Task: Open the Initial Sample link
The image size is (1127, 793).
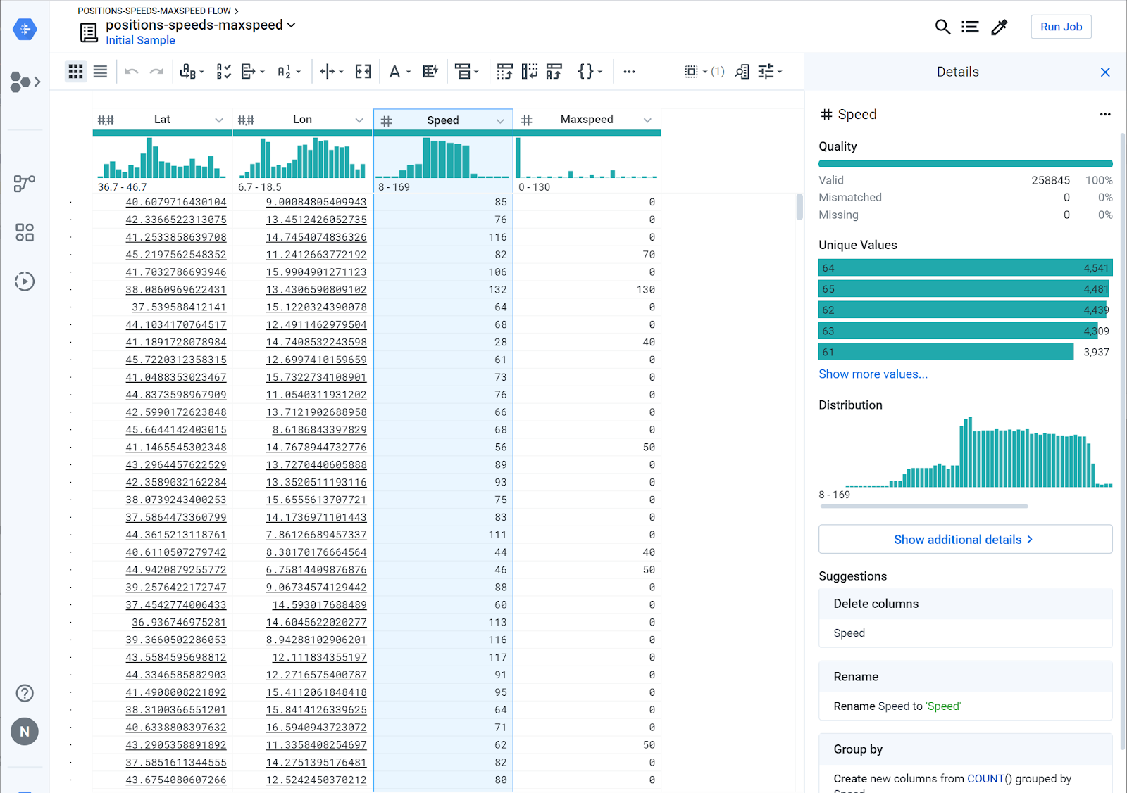Action: [x=140, y=40]
